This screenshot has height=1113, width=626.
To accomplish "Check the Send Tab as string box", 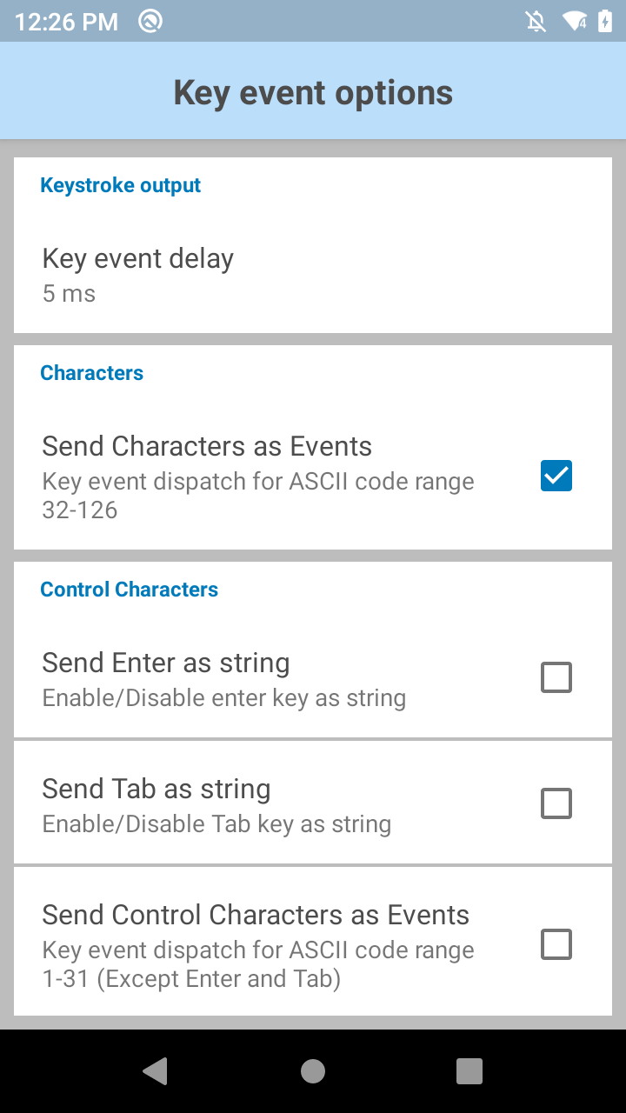I will [x=556, y=803].
